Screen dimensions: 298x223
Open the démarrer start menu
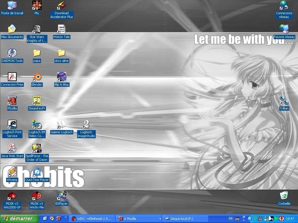coord(19,219)
